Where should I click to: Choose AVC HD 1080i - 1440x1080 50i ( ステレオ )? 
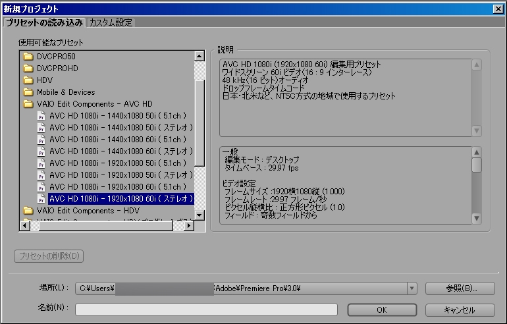[121, 128]
